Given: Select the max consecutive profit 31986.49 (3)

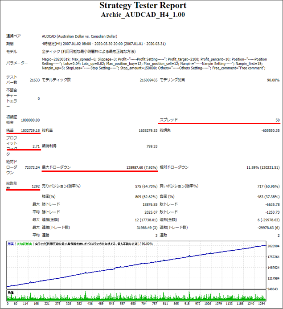Looking at the screenshot, I should point(147,228).
